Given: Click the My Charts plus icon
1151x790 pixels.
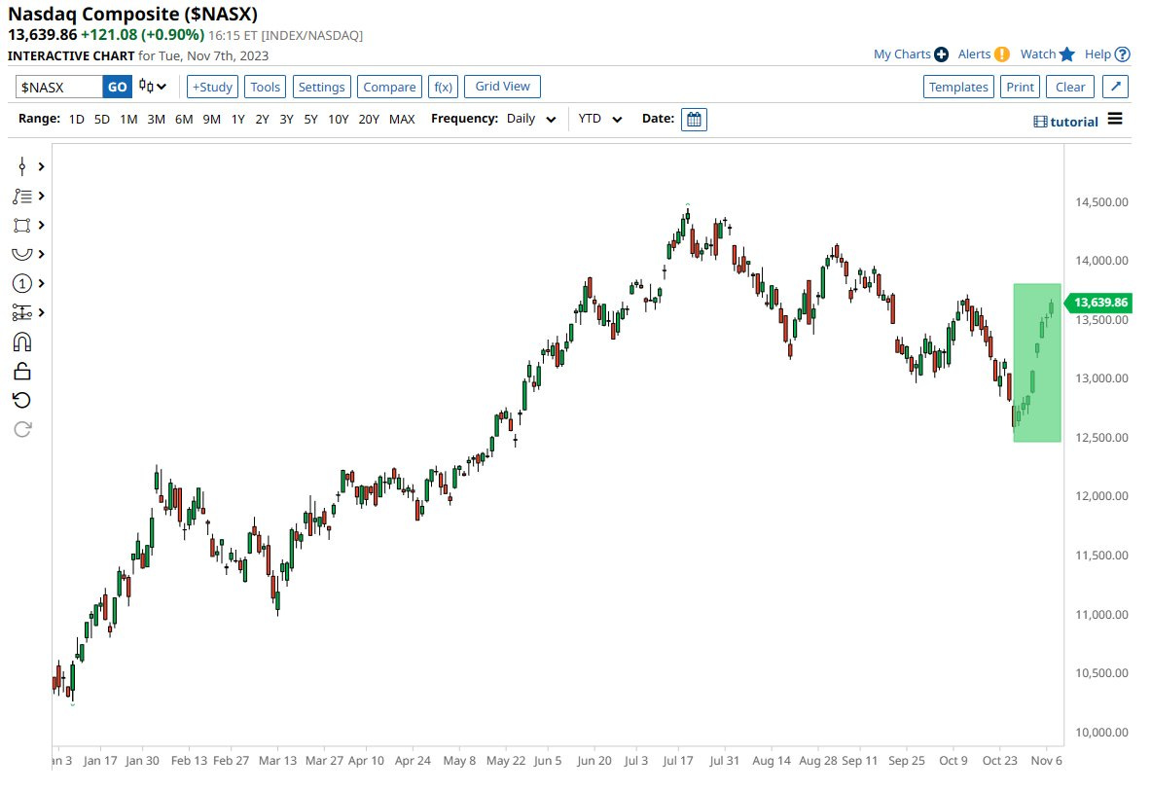Looking at the screenshot, I should [x=941, y=54].
